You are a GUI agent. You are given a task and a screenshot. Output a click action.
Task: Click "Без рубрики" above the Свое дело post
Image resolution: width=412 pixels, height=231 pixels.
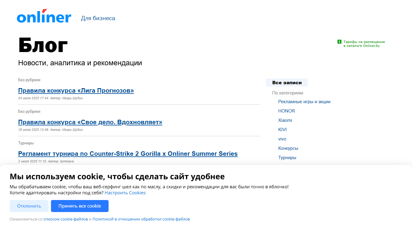[29, 112]
